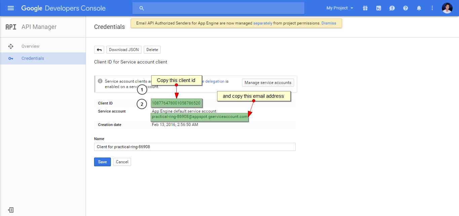Click 'Client ID for Service account client' heading
Image resolution: width=459 pixels, height=216 pixels.
pyautogui.click(x=131, y=62)
